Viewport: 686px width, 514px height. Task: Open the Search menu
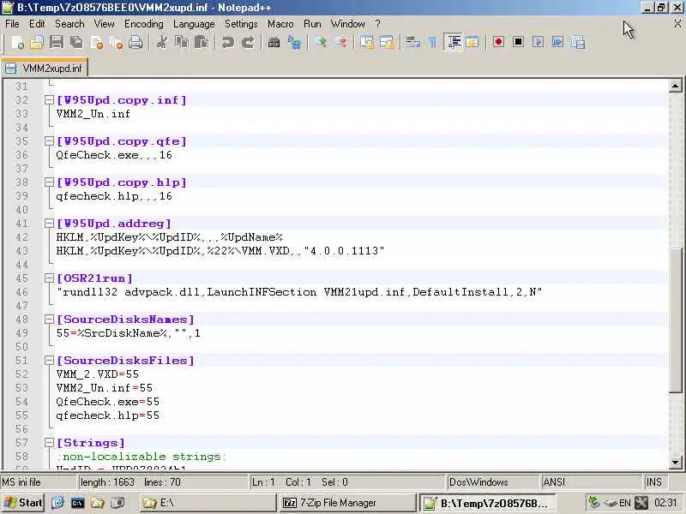pyautogui.click(x=69, y=24)
